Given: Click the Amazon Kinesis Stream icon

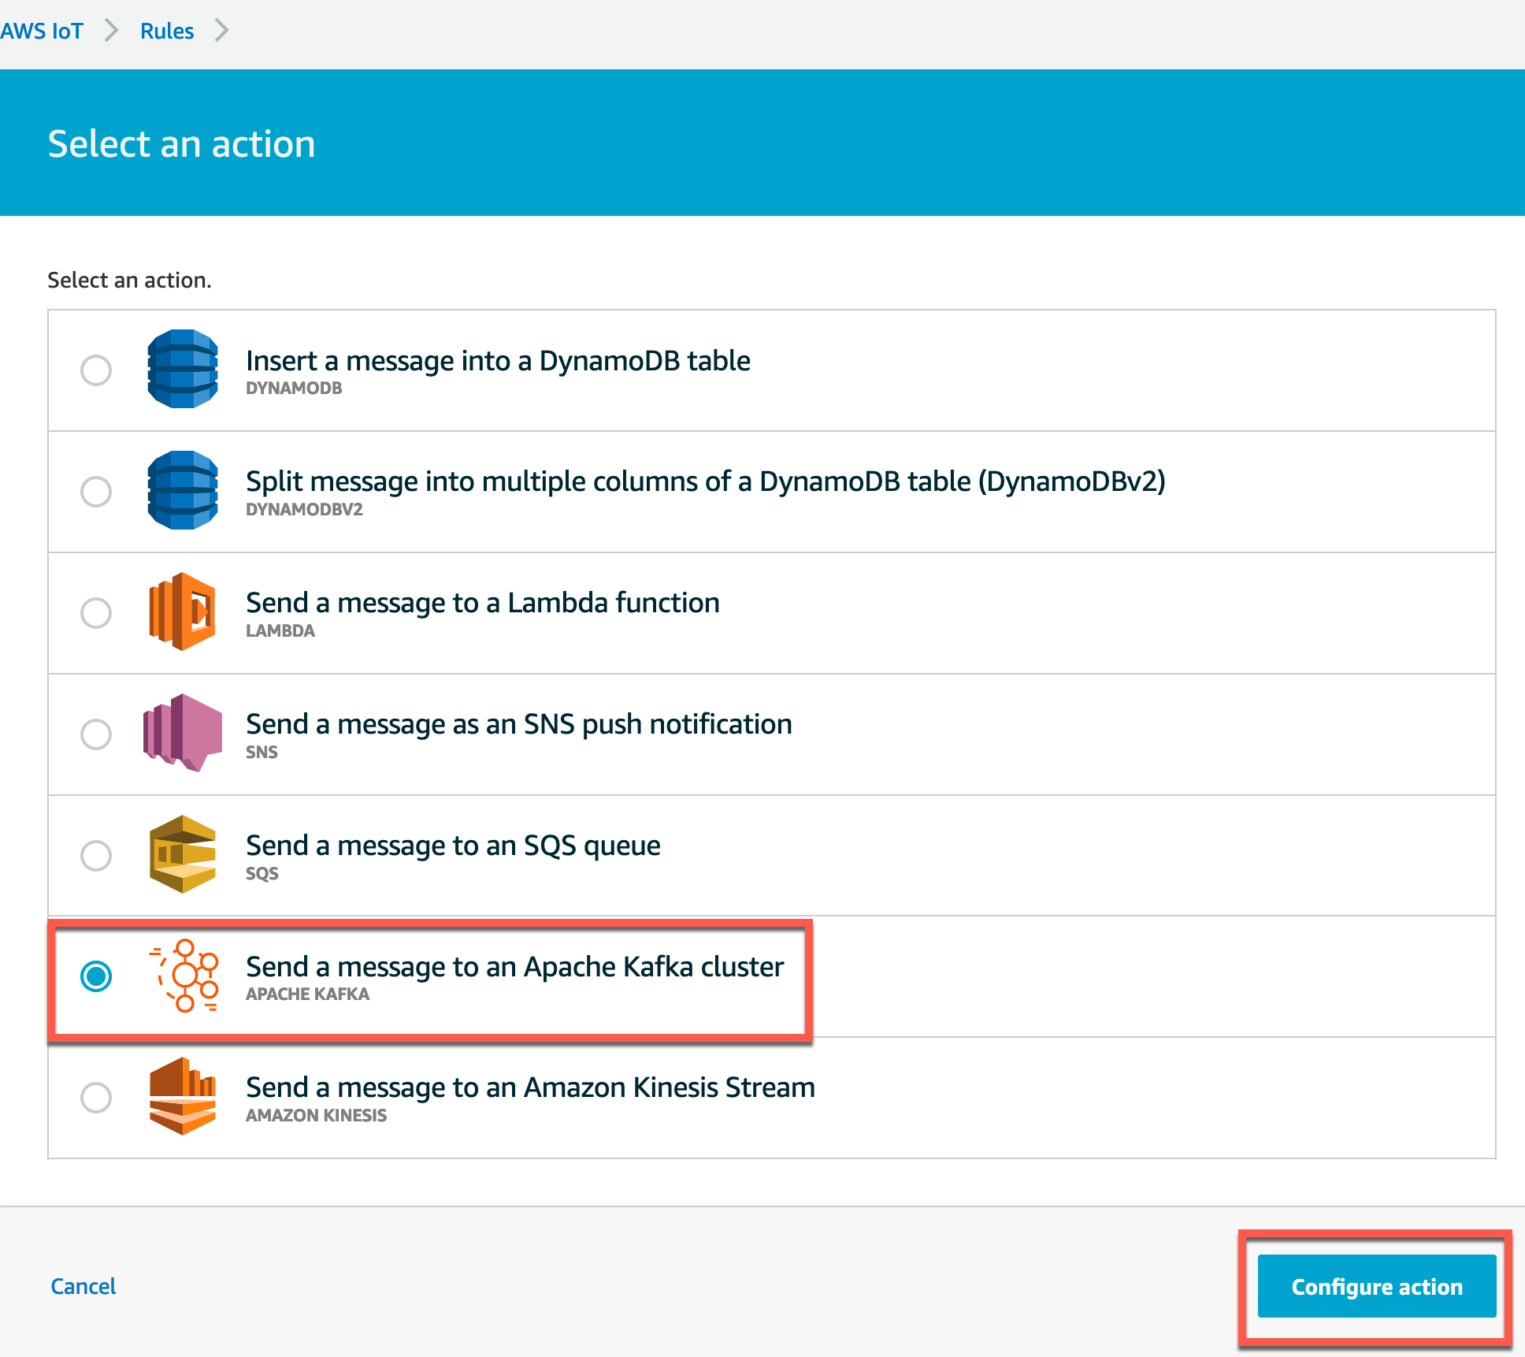Looking at the screenshot, I should (183, 1096).
